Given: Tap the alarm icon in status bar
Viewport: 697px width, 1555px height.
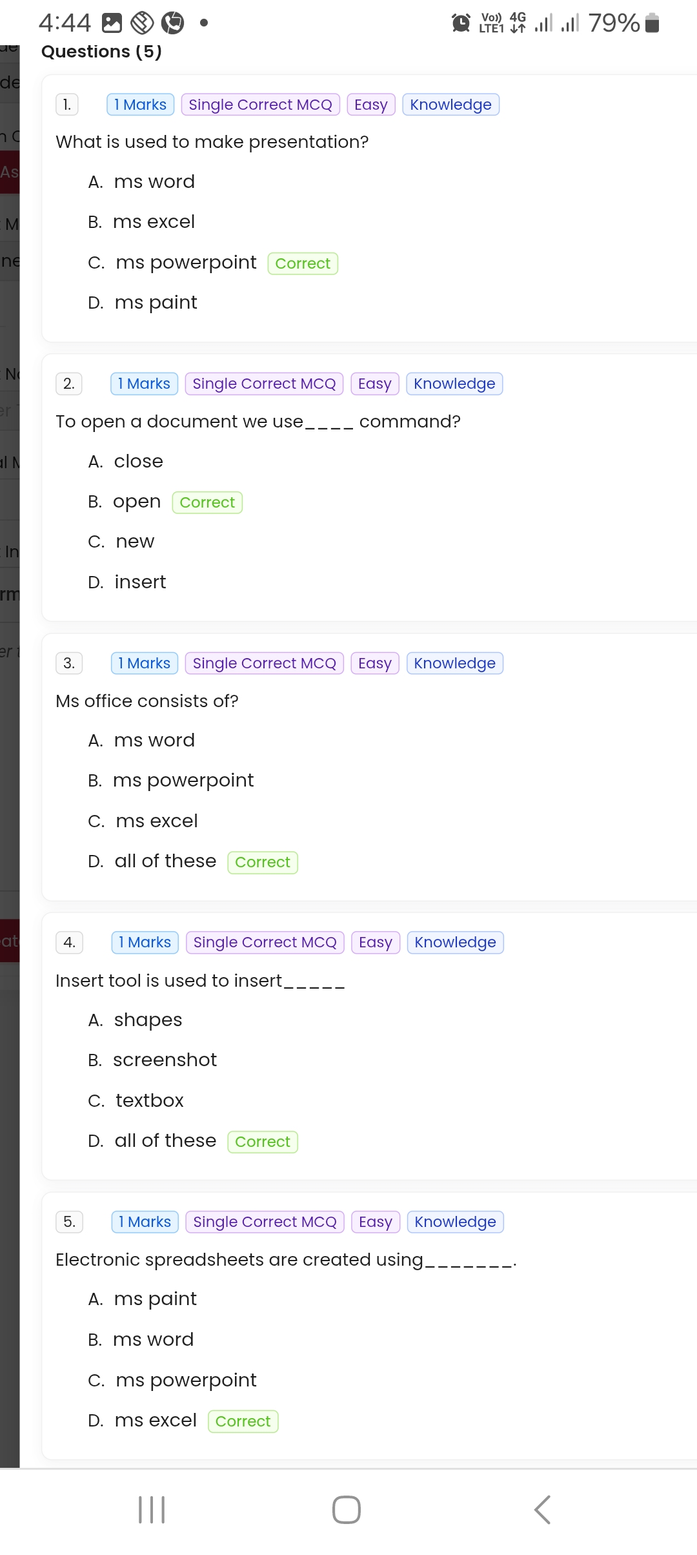Looking at the screenshot, I should pyautogui.click(x=461, y=23).
